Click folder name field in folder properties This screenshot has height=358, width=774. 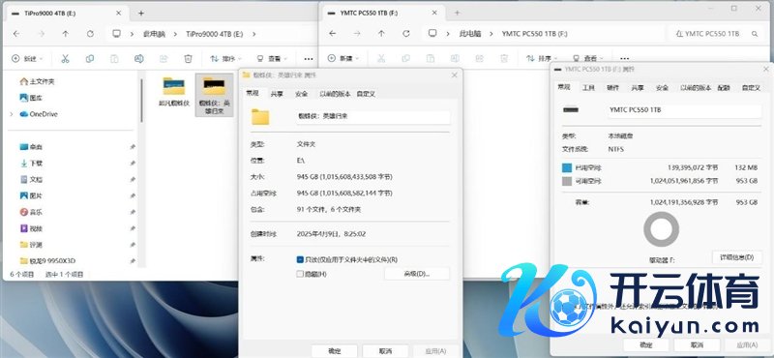tap(372, 117)
